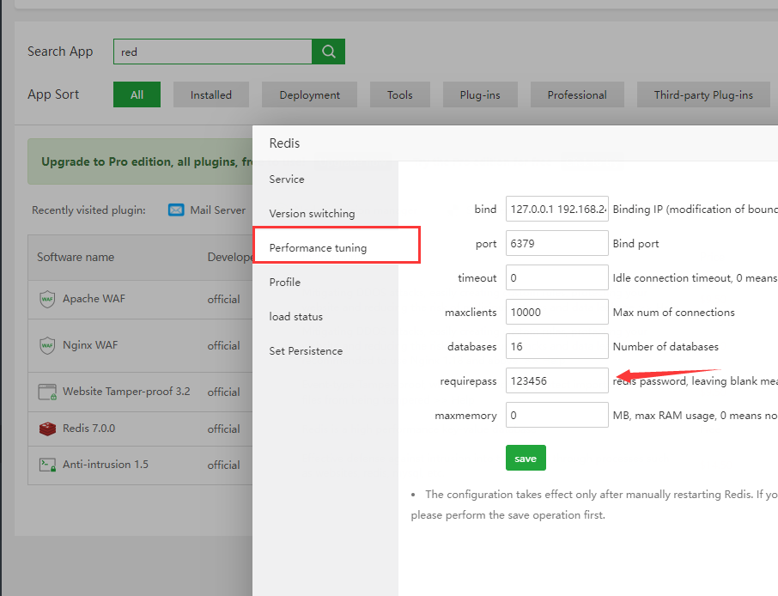Open the Third-party Plug-ins category
The height and width of the screenshot is (596, 778).
(x=702, y=95)
